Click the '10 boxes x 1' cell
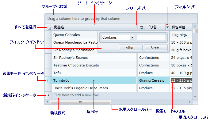 point(181,65)
